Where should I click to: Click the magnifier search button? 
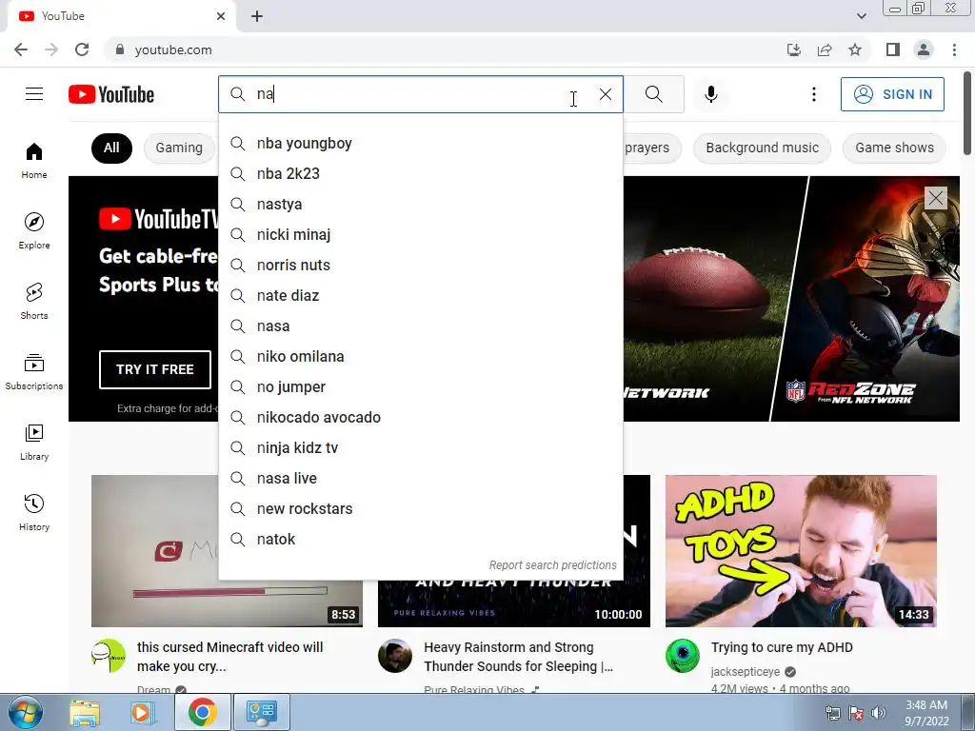point(653,94)
